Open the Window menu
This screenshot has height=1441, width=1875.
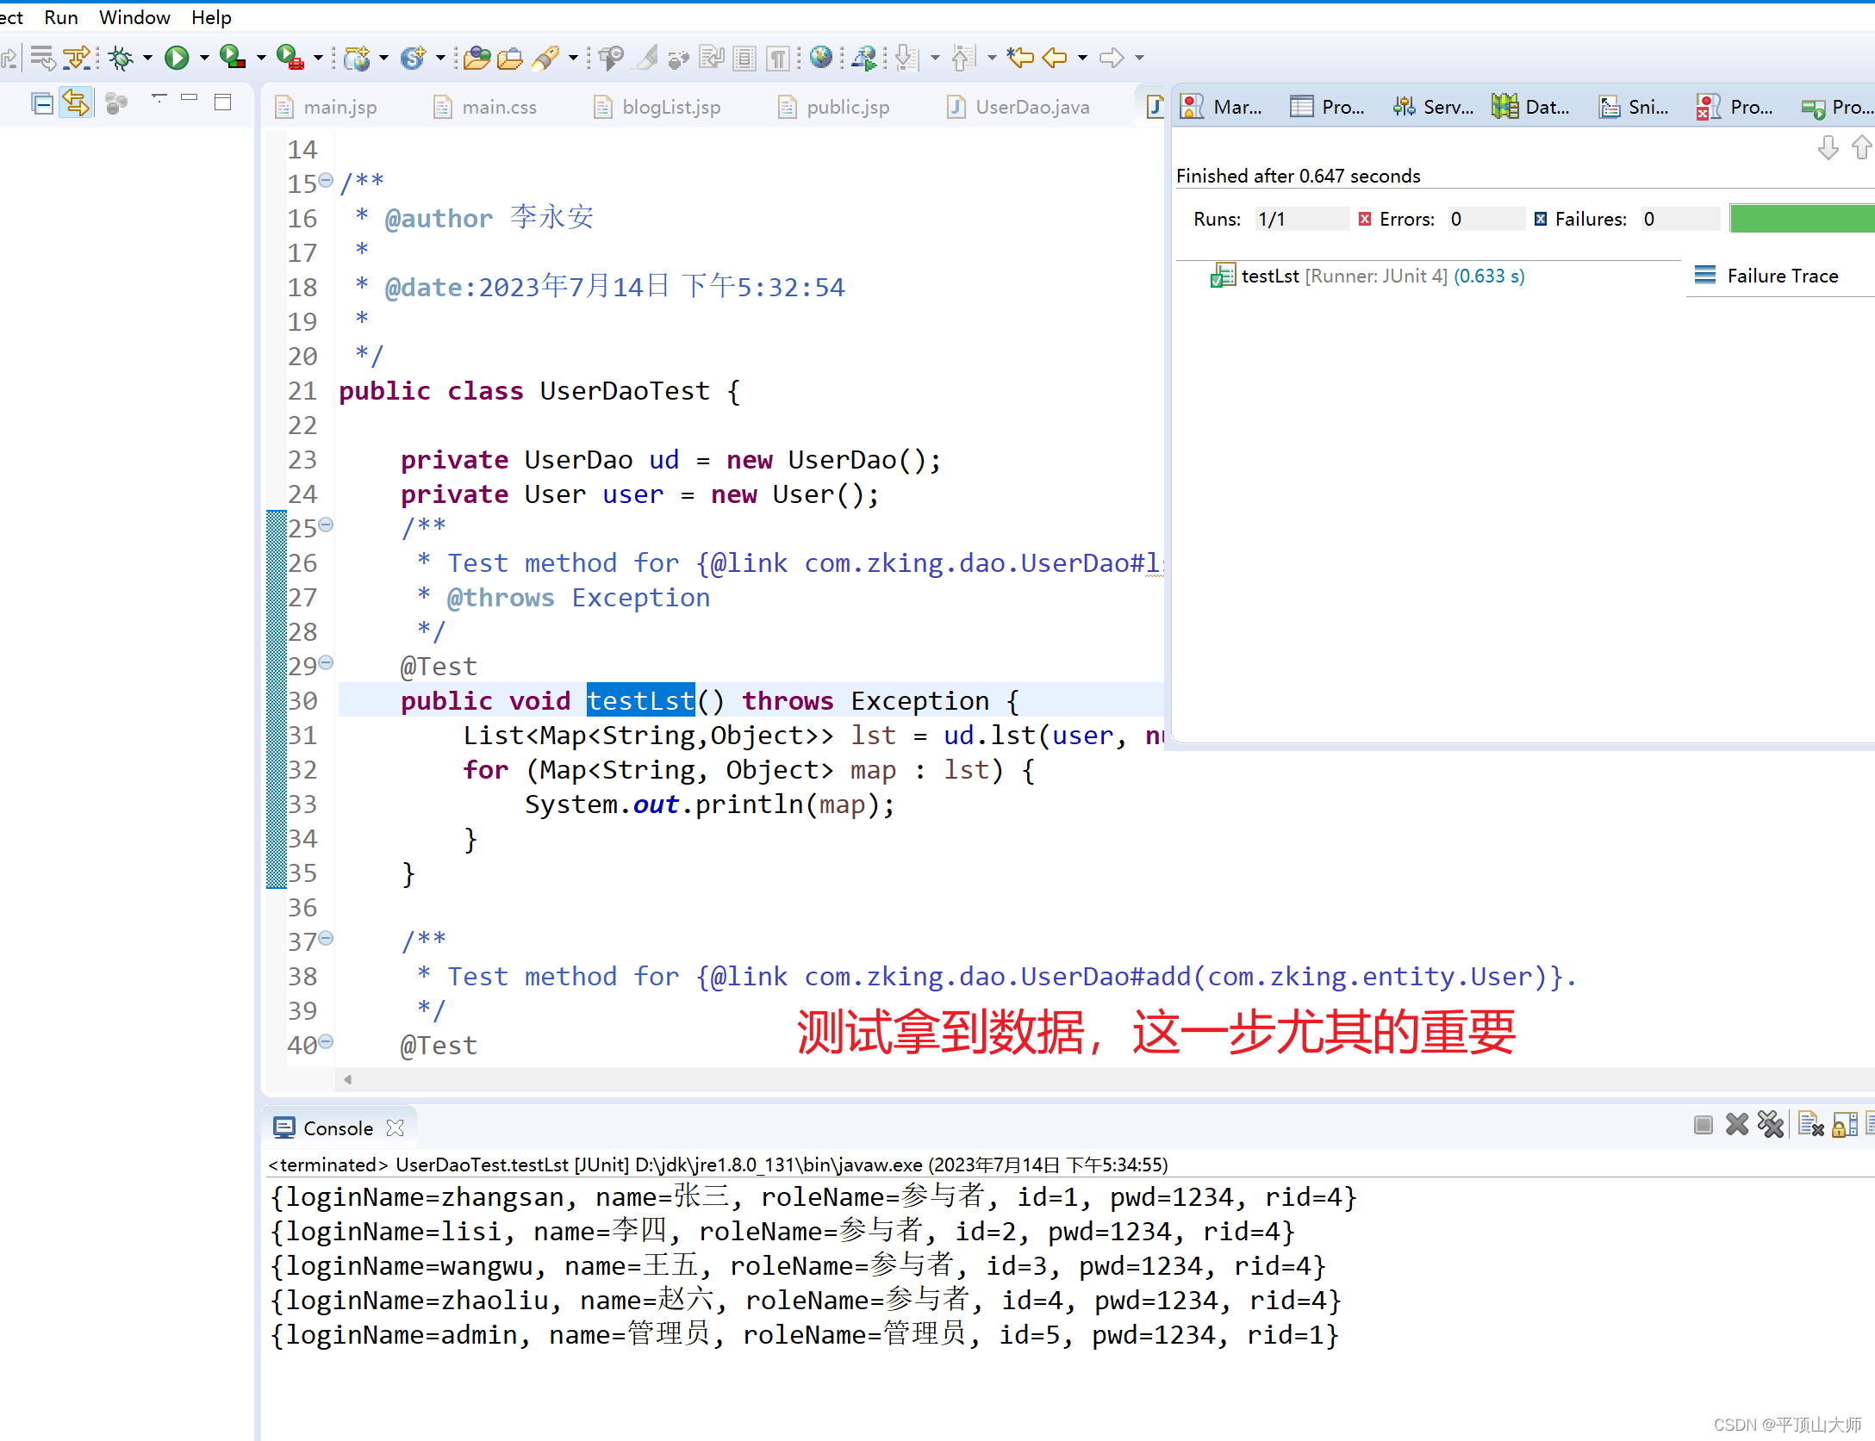point(134,17)
